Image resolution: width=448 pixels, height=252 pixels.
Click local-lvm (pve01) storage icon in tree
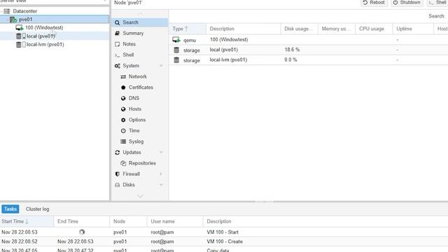click(x=19, y=44)
